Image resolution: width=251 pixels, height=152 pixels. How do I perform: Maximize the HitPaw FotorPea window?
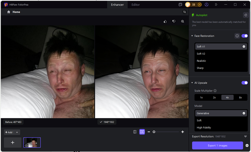pyautogui.click(x=235, y=5)
